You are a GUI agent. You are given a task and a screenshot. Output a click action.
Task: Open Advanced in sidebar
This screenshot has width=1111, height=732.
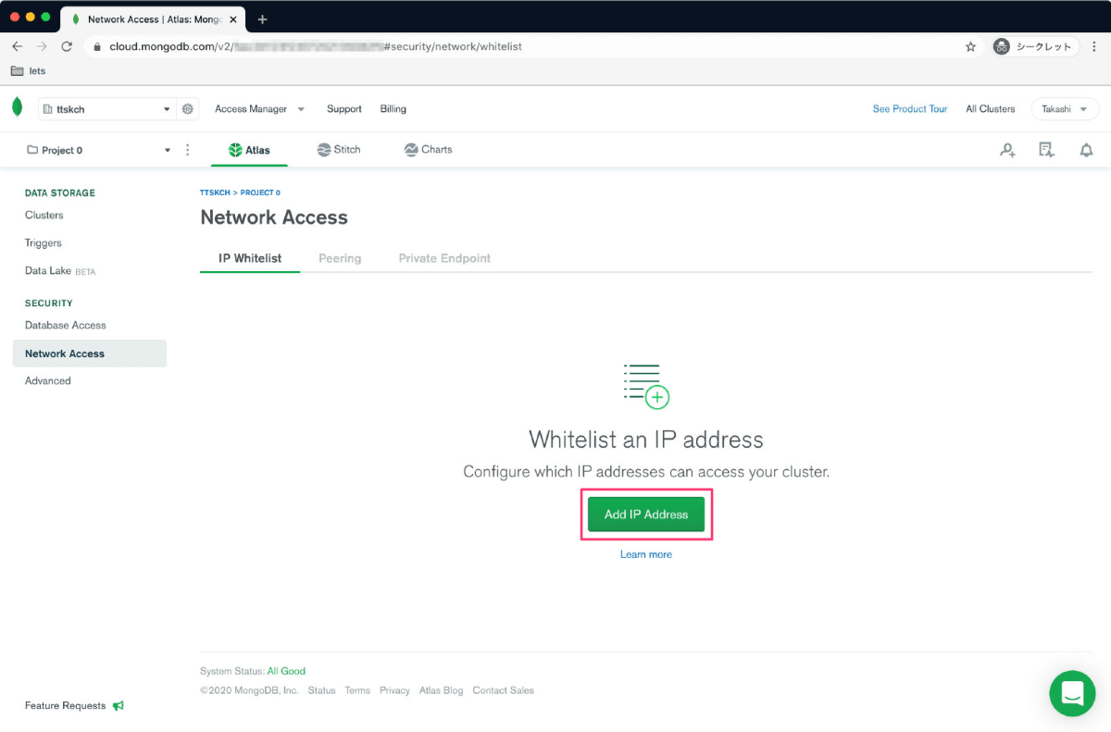pyautogui.click(x=48, y=380)
